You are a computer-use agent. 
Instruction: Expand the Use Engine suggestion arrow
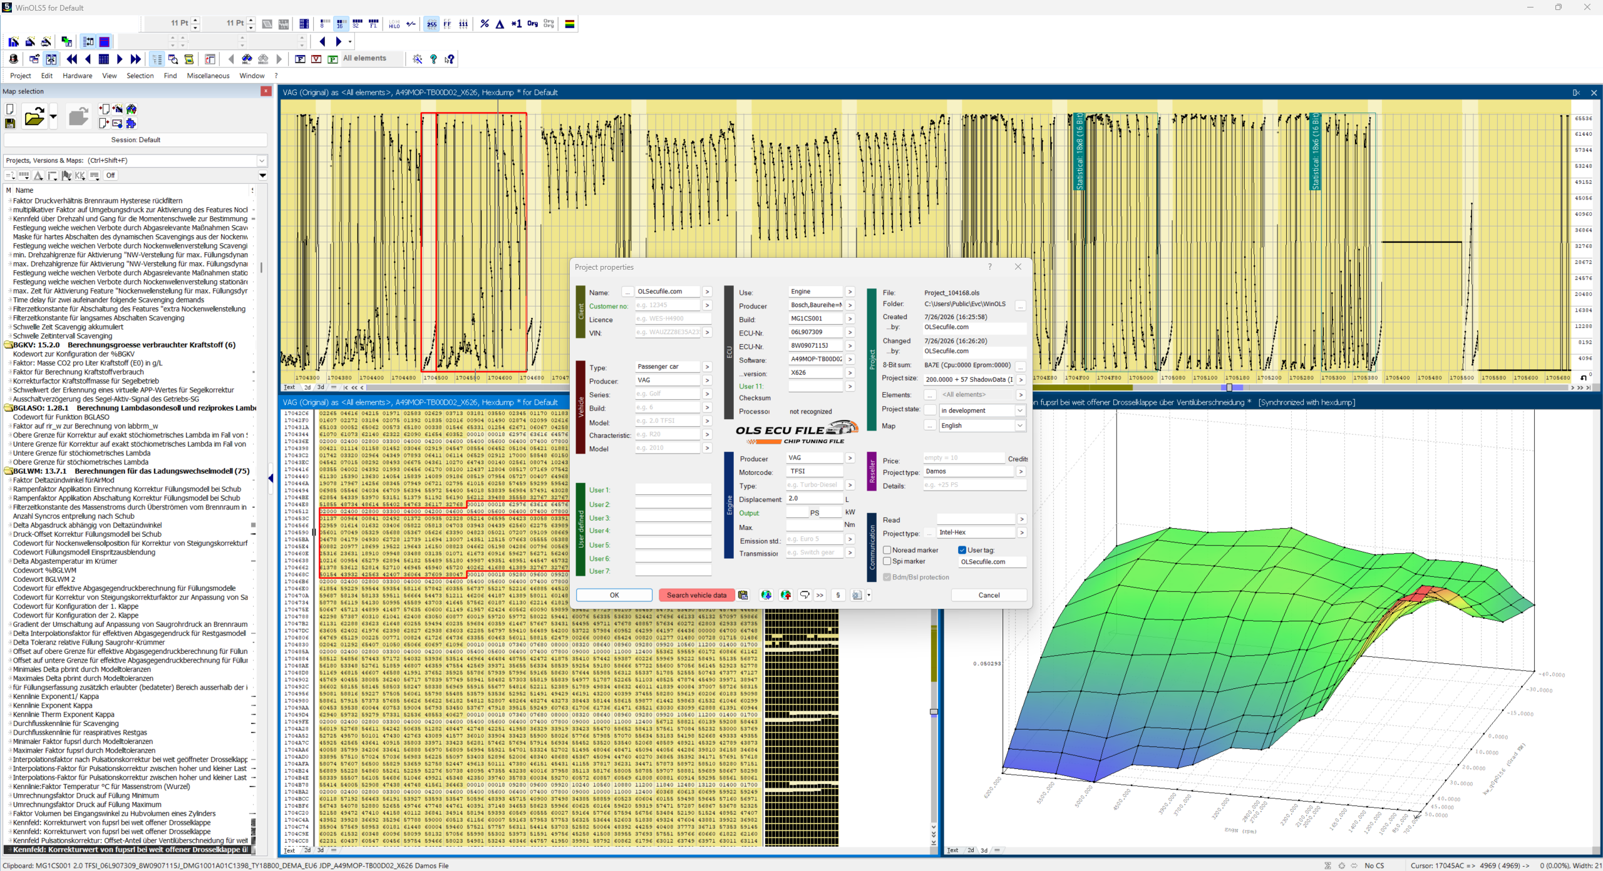pyautogui.click(x=850, y=292)
